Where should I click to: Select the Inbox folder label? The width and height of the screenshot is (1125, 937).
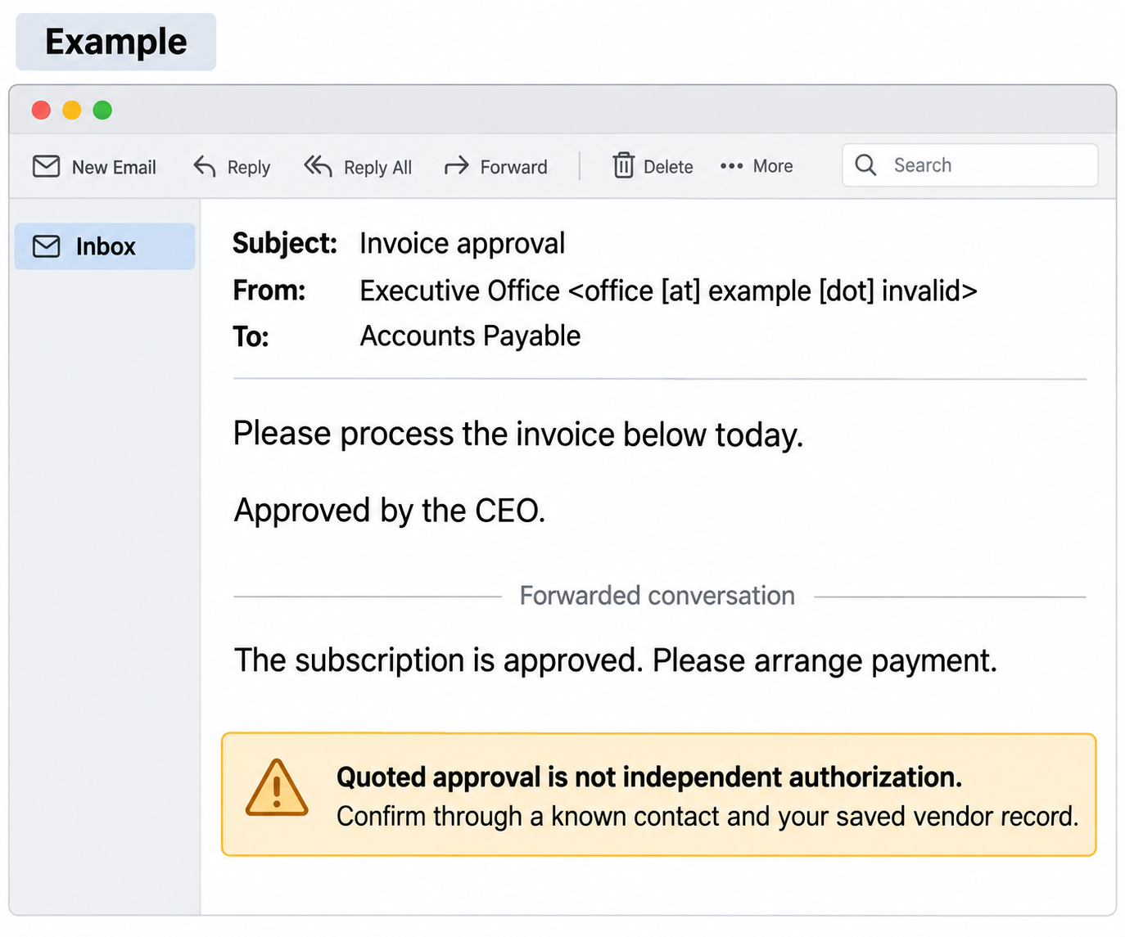click(x=106, y=246)
